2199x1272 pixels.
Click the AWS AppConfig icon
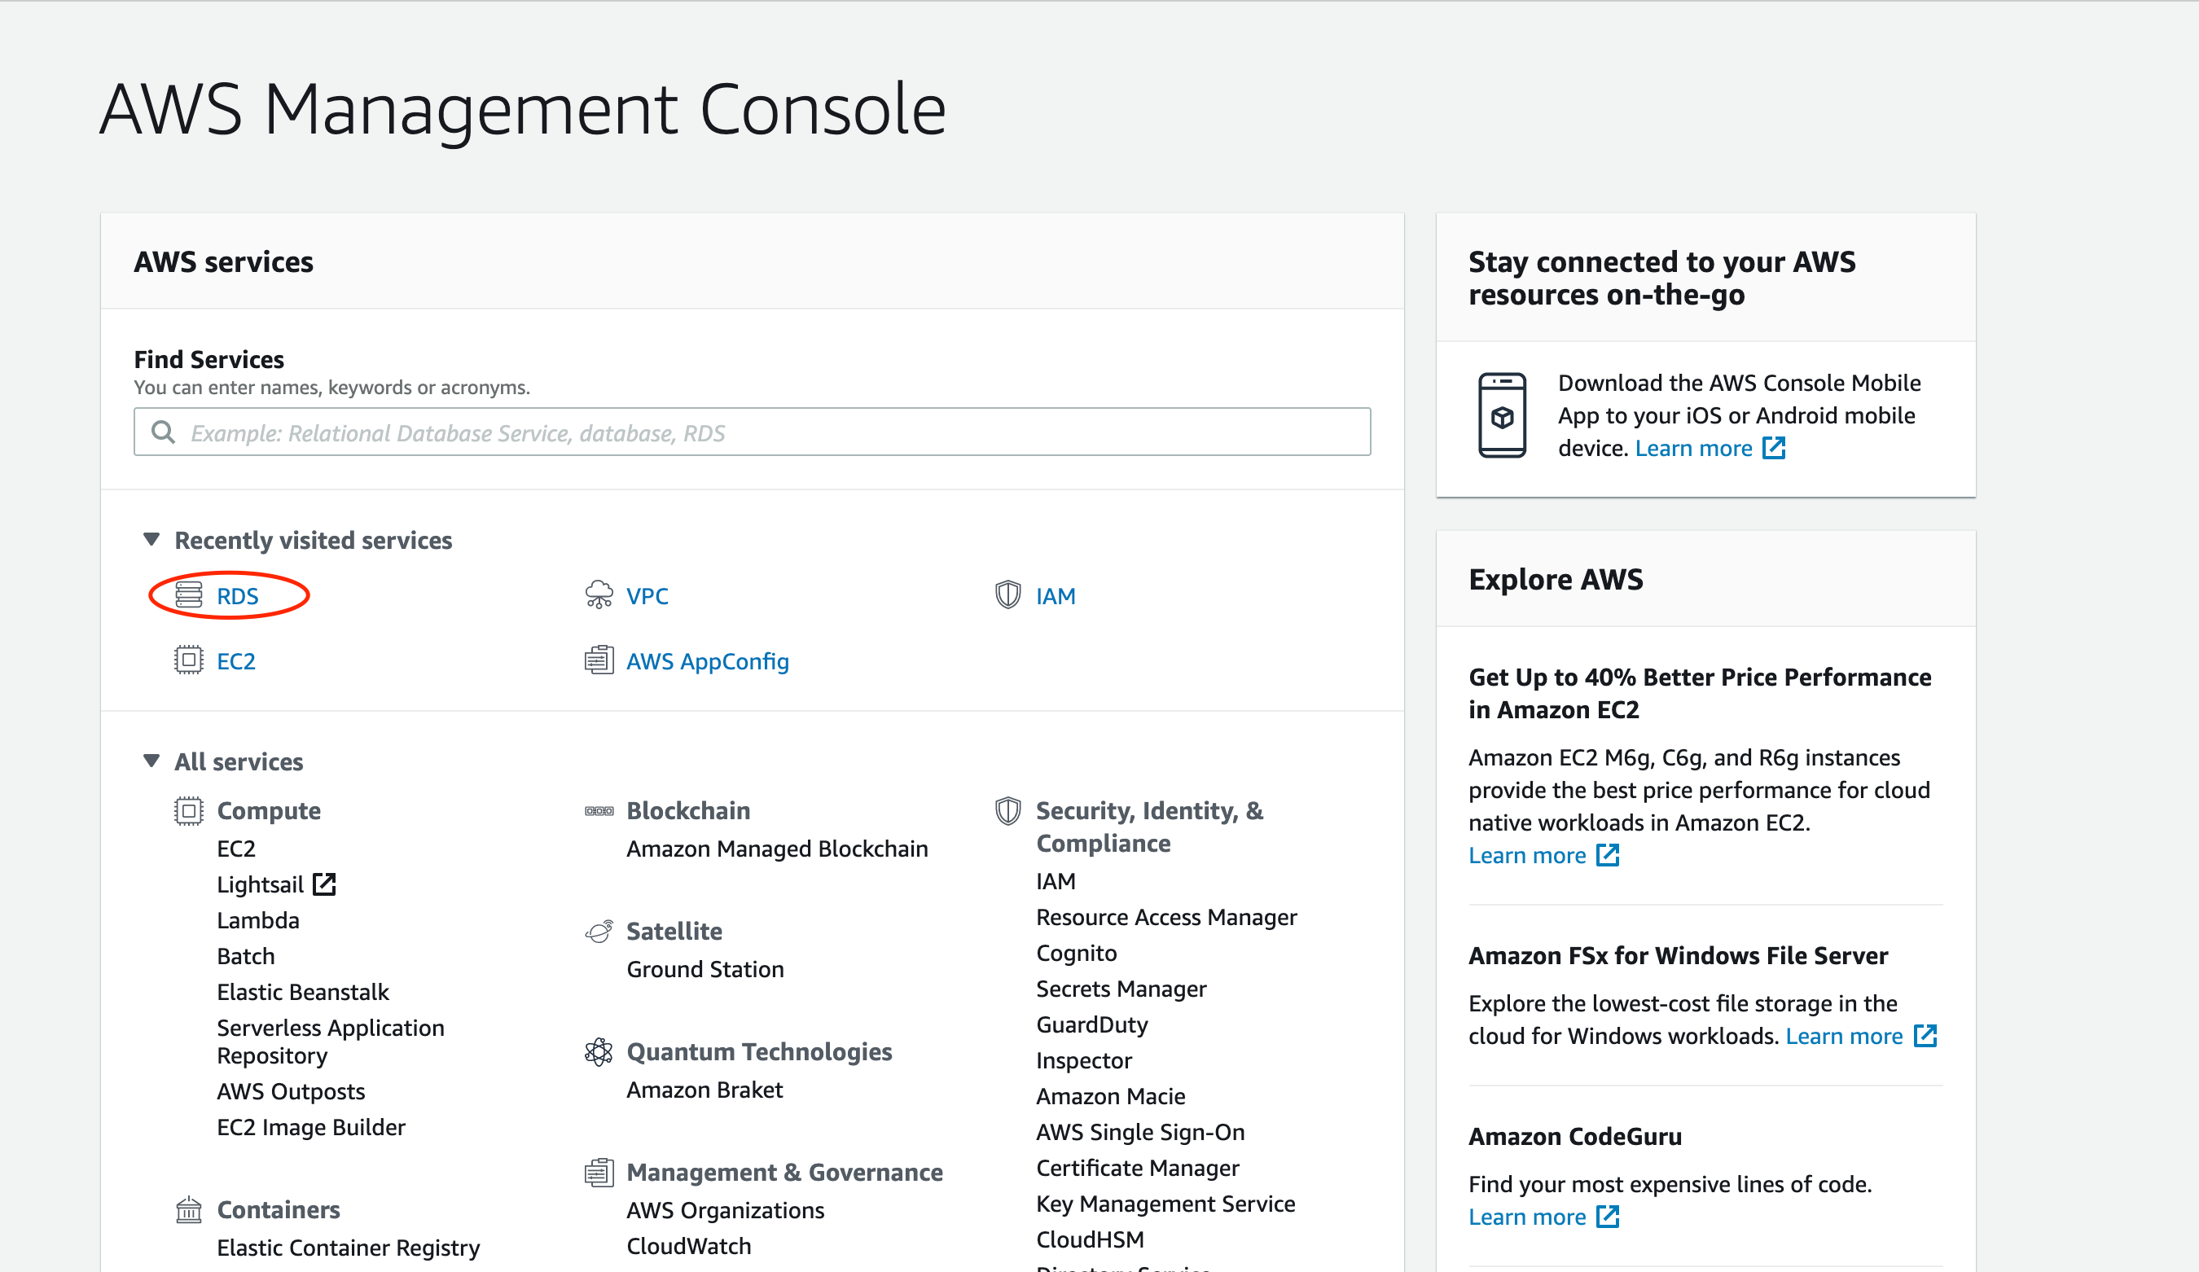click(599, 660)
